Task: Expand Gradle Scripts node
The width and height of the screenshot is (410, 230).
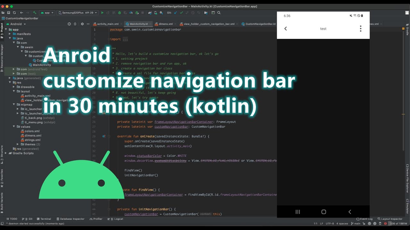Action: 5,153
